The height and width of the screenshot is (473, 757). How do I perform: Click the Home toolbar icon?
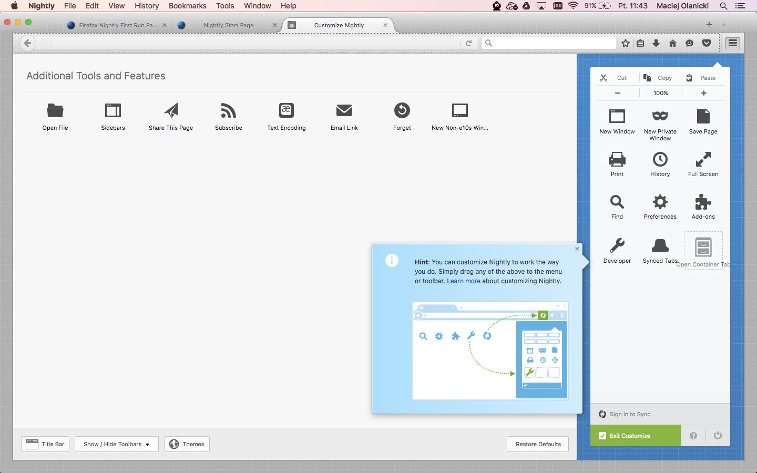[673, 43]
